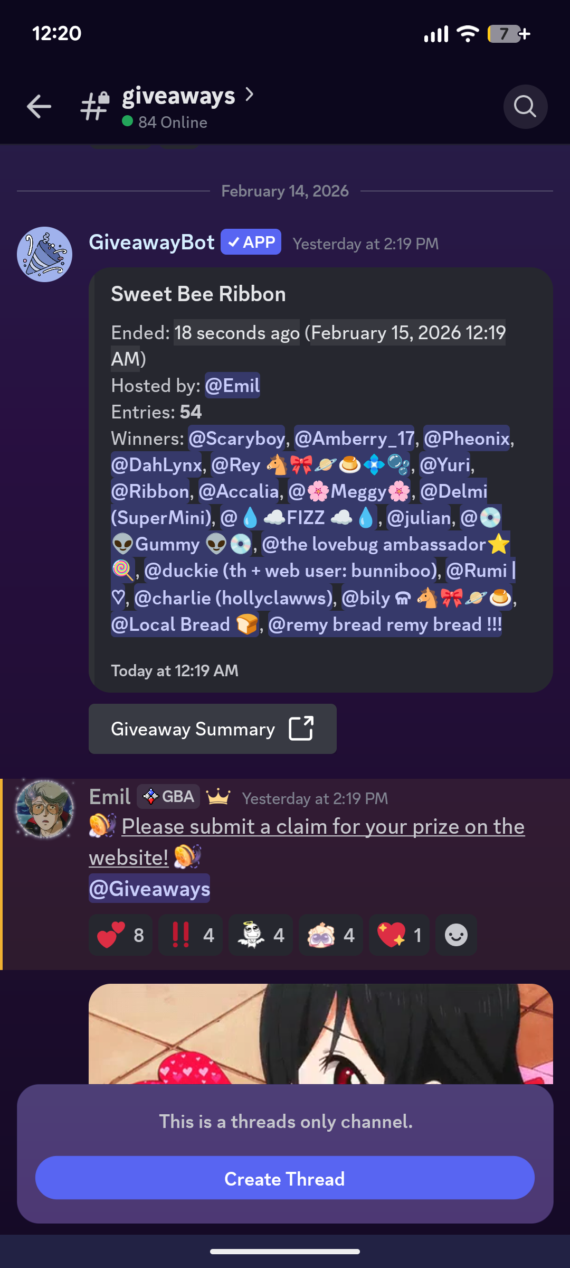Open the Giveaway Summary button

click(x=213, y=729)
